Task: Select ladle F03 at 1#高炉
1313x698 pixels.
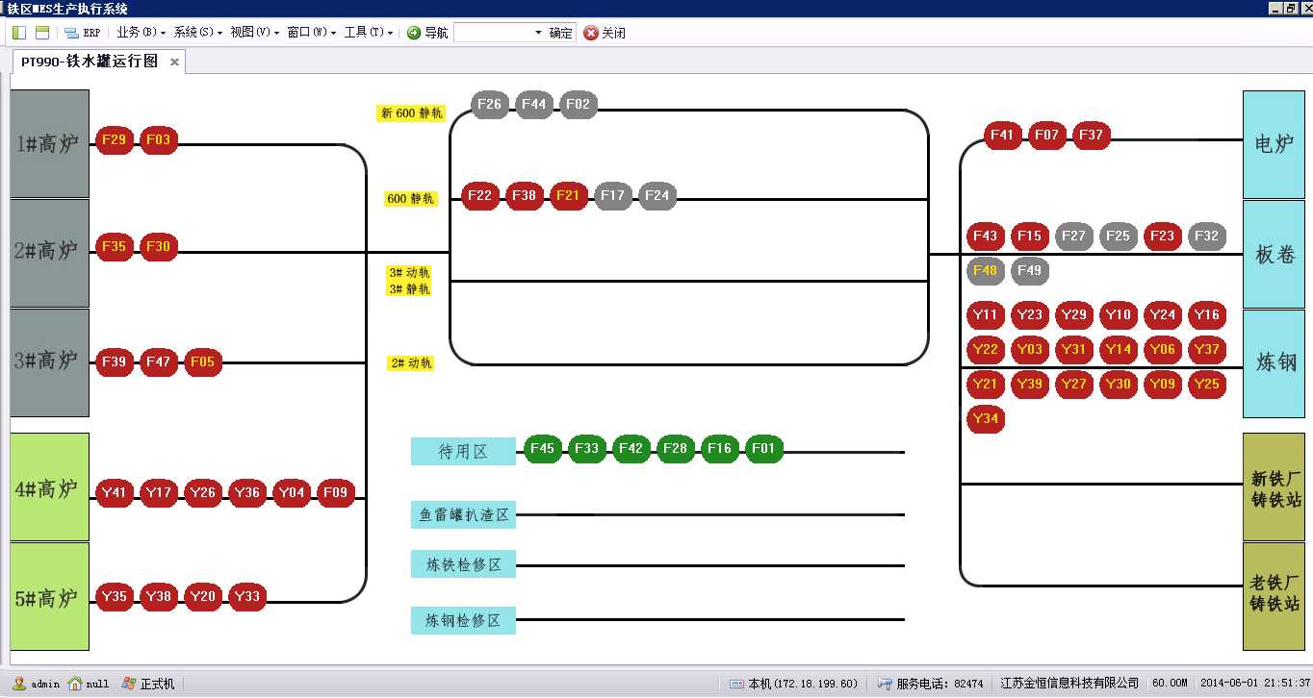Action: click(158, 140)
